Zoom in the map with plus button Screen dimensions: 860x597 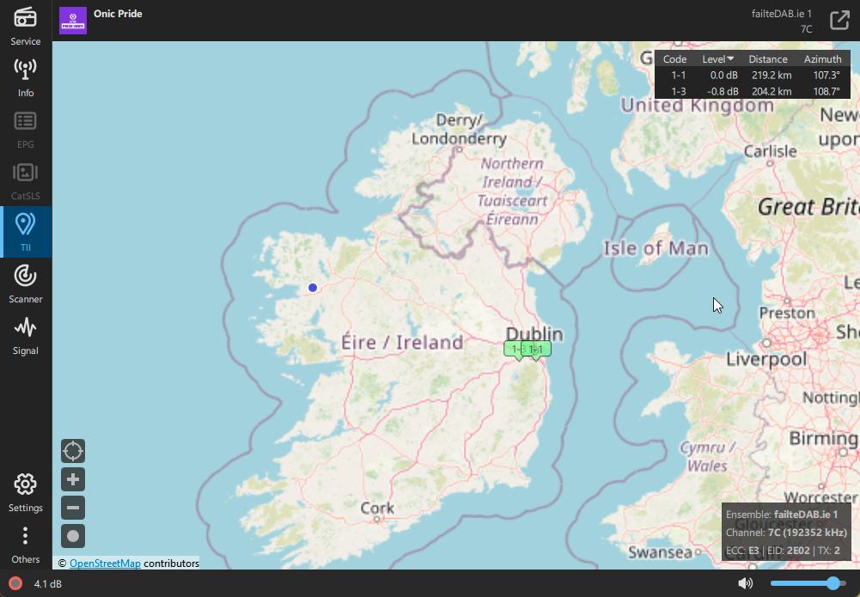pyautogui.click(x=73, y=479)
